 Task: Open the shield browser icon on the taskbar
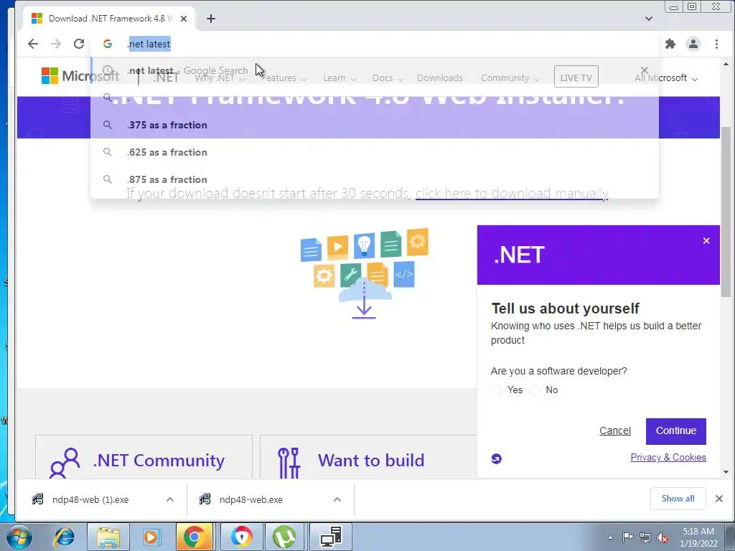coord(242,537)
